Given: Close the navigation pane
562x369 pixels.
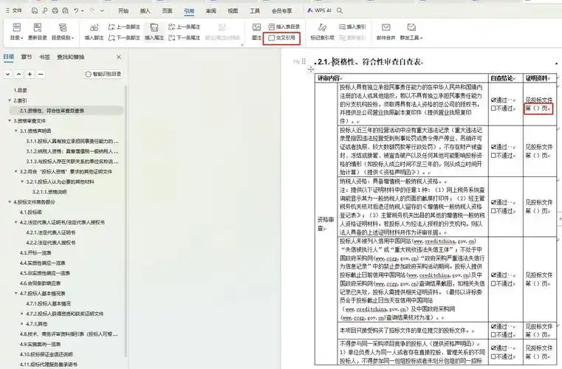Looking at the screenshot, I should 119,57.
